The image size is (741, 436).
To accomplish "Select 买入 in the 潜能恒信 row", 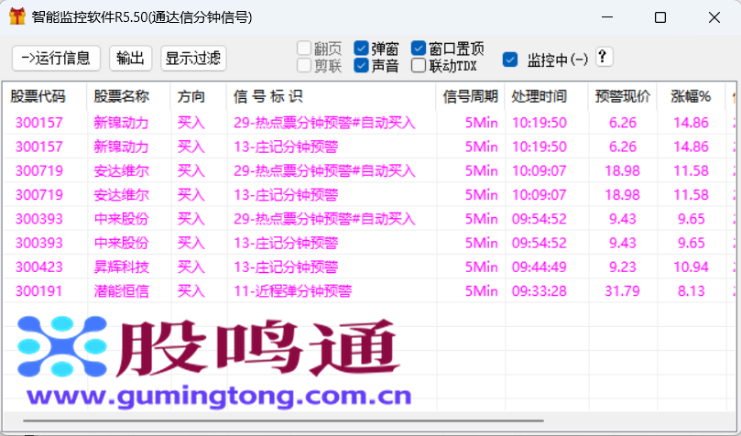I will (x=191, y=291).
